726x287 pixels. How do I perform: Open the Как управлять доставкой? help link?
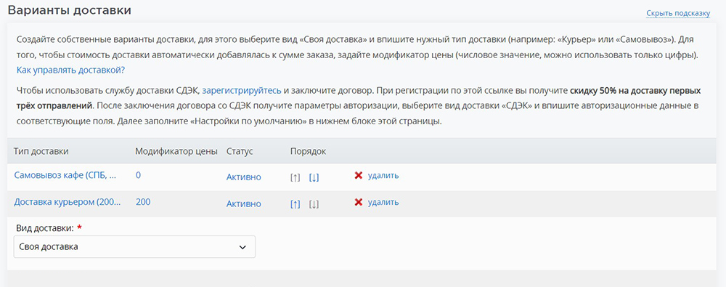[71, 70]
